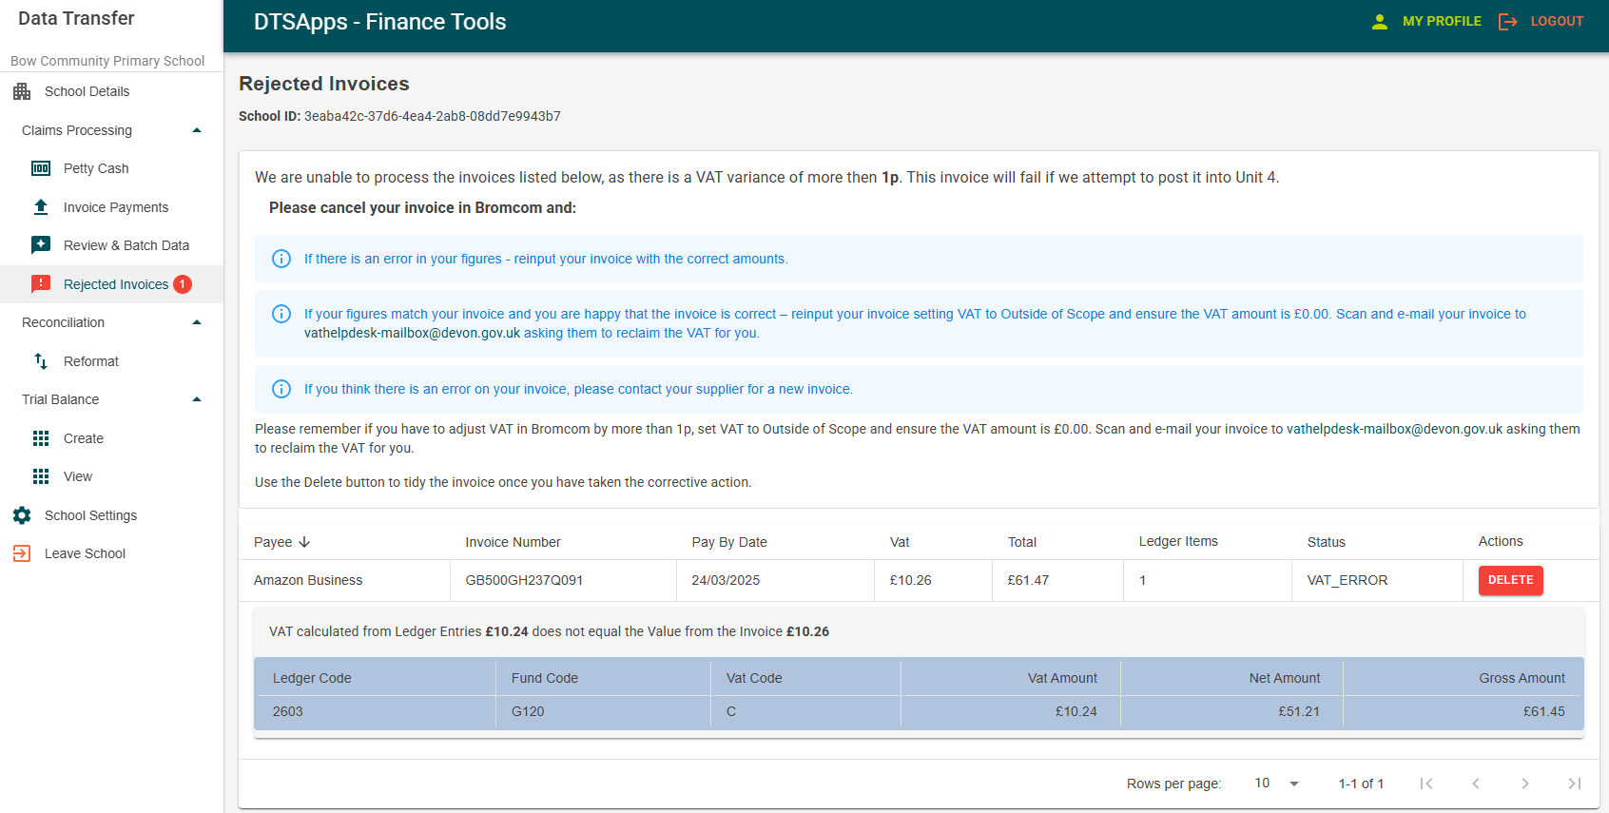The image size is (1609, 813).
Task: Collapse the Trial Balance section
Action: (197, 399)
